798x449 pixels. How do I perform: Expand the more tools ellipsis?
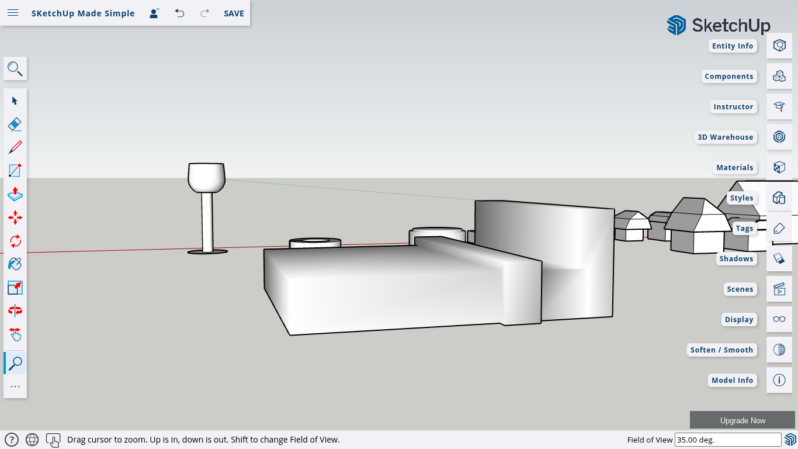15,386
